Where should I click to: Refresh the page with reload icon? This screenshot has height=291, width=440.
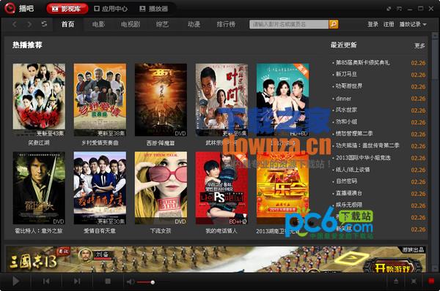pos(44,24)
